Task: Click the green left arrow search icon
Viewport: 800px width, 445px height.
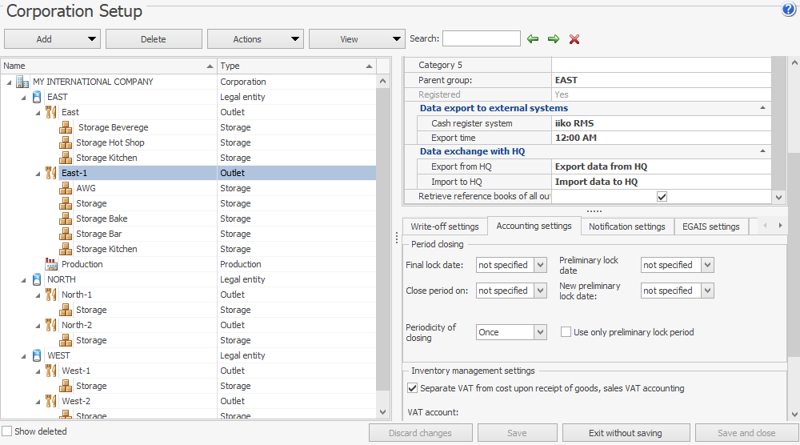Action: [x=533, y=38]
